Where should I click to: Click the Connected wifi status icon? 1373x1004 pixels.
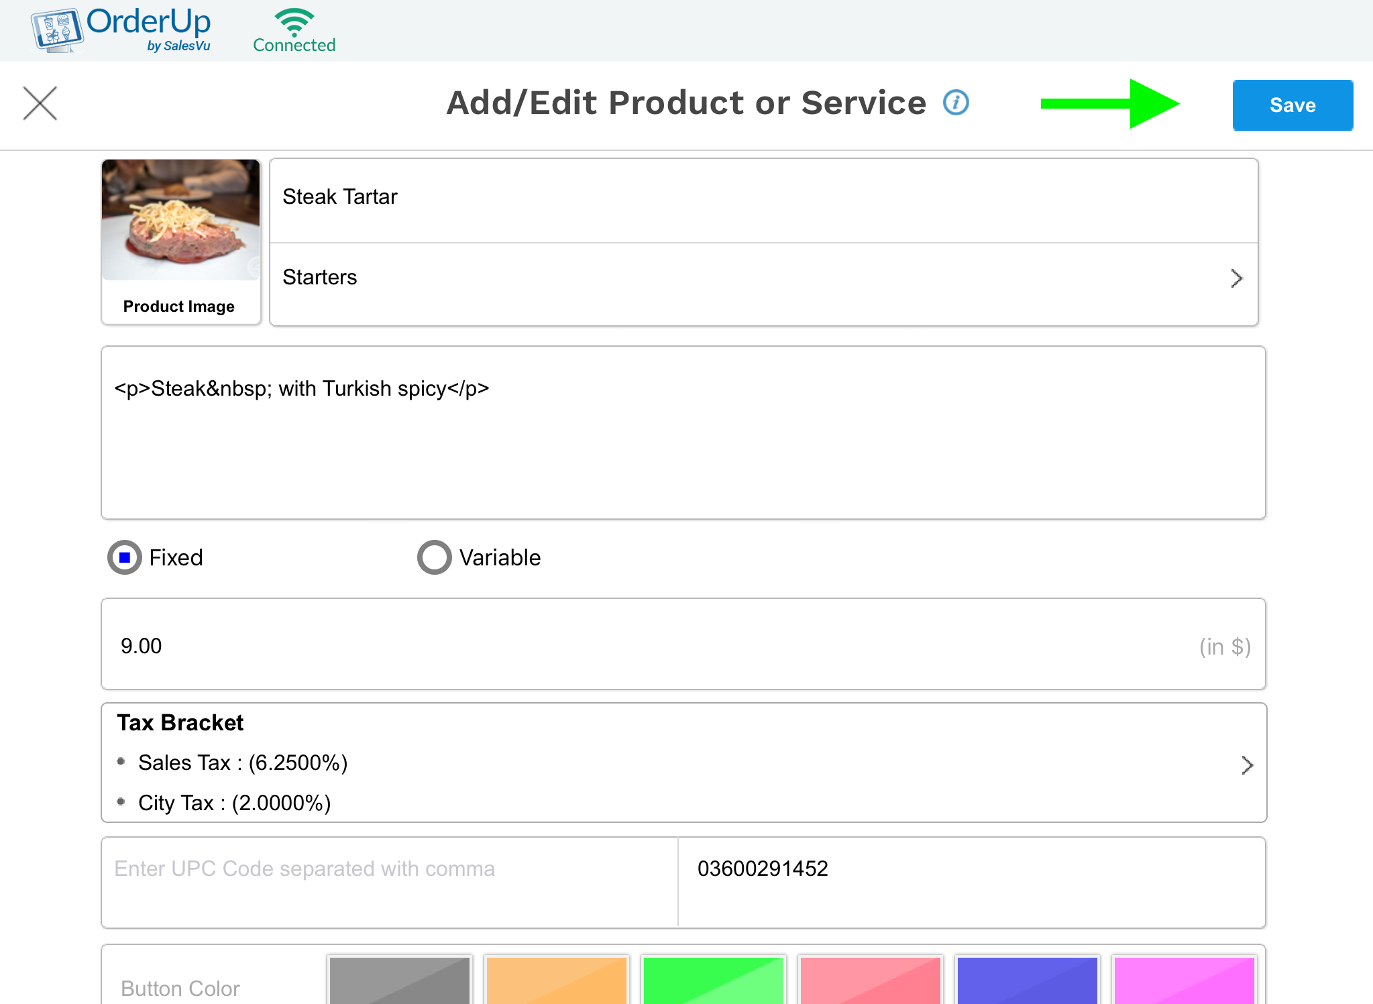coord(294,22)
